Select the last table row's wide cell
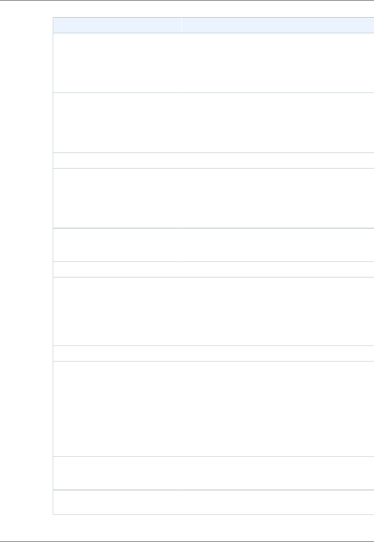This screenshot has height=542, width=374. pos(278,502)
